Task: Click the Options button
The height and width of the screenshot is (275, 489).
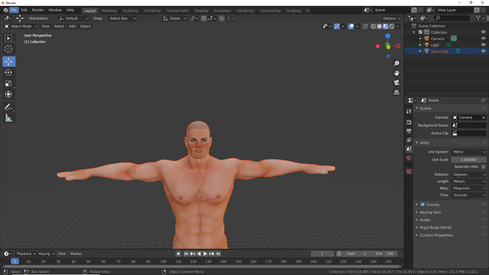Action: [x=391, y=18]
